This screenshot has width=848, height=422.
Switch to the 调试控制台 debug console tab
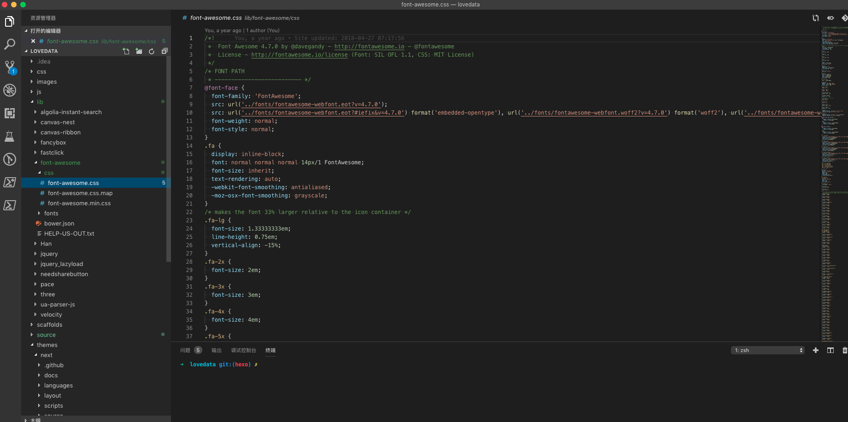(243, 350)
